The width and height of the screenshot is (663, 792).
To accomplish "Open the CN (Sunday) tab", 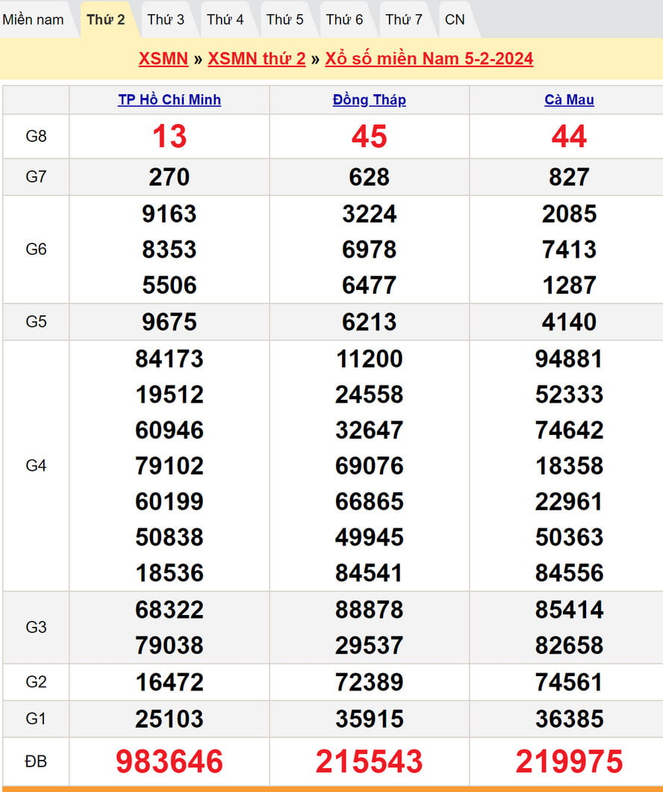I will click(x=455, y=19).
